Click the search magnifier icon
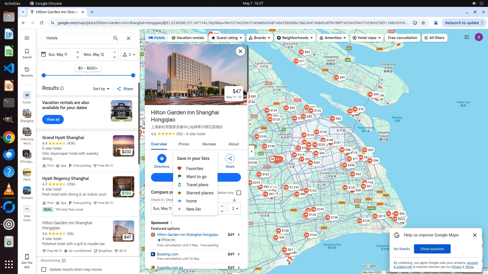The image size is (488, 274). pos(115,38)
